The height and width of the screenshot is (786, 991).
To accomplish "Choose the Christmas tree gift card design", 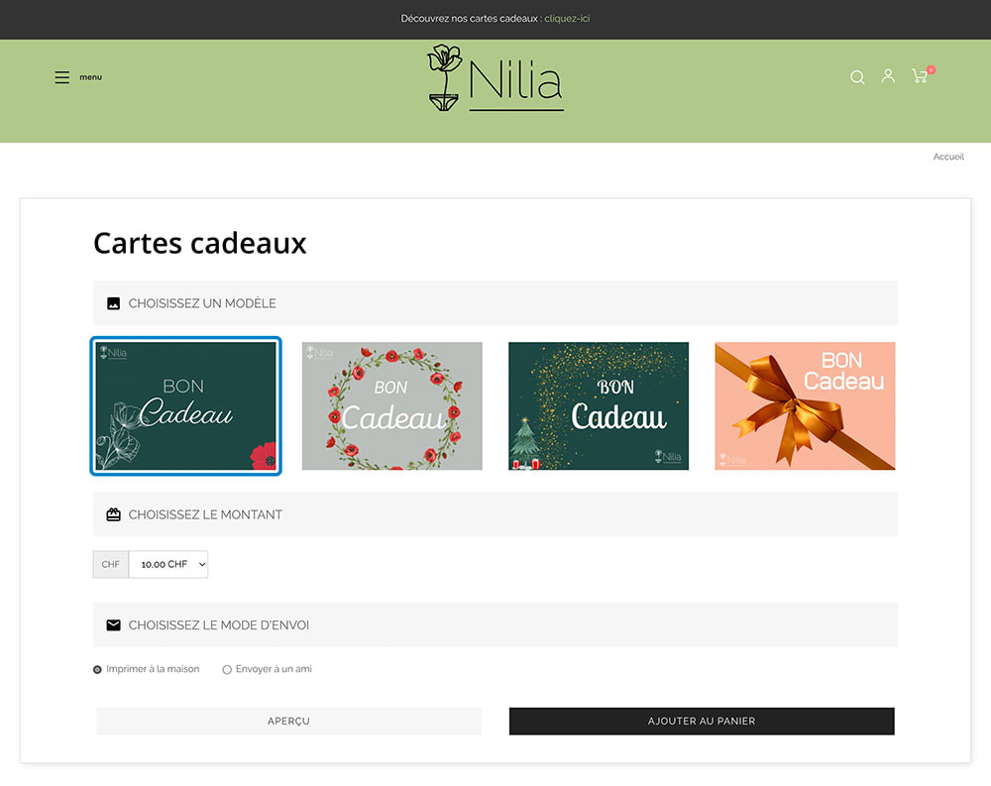I will (599, 406).
